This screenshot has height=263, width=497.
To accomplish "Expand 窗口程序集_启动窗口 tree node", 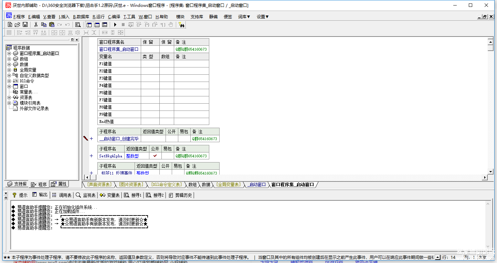I will 9,53.
